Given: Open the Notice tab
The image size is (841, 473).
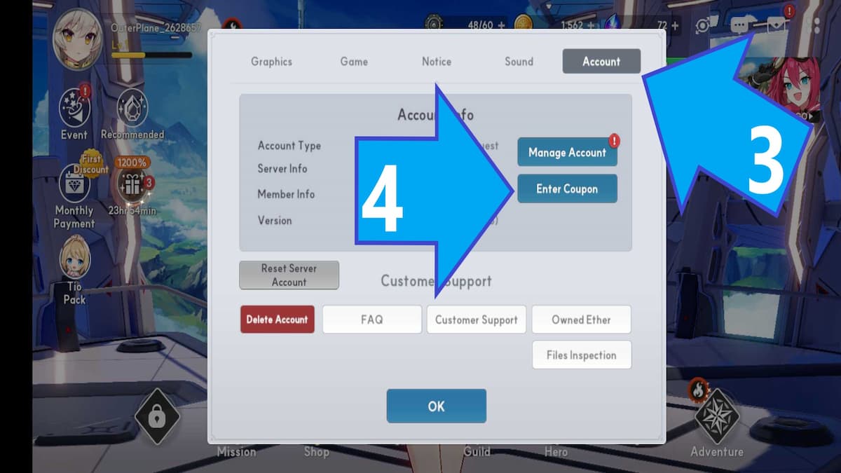Looking at the screenshot, I should (x=437, y=62).
